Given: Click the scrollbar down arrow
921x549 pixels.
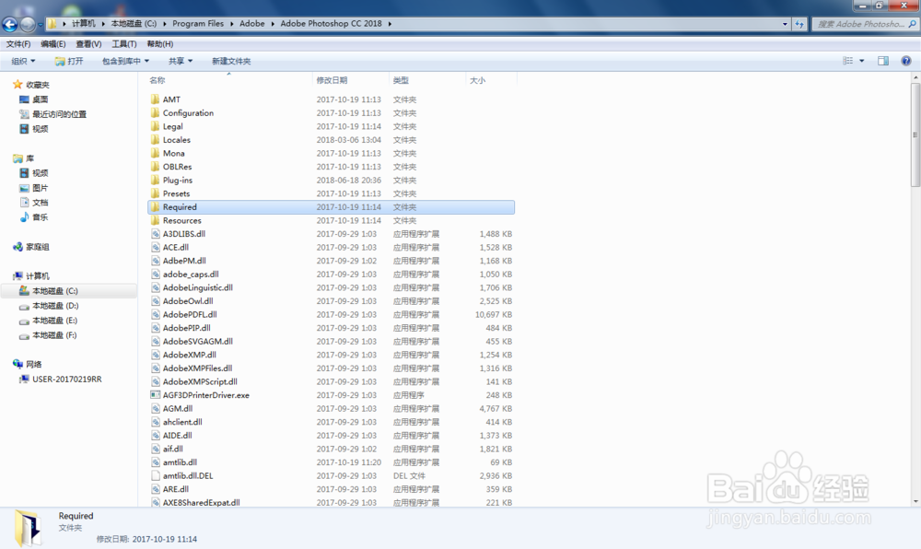Looking at the screenshot, I should pyautogui.click(x=915, y=502).
